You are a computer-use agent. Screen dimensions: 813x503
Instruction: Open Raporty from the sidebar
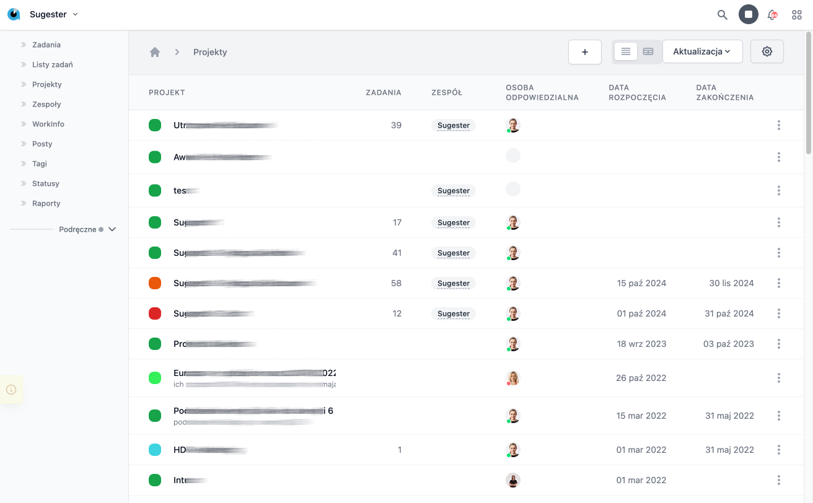pyautogui.click(x=46, y=203)
